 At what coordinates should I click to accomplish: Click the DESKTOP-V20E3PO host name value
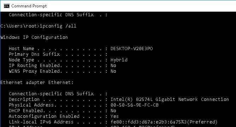click(131, 49)
